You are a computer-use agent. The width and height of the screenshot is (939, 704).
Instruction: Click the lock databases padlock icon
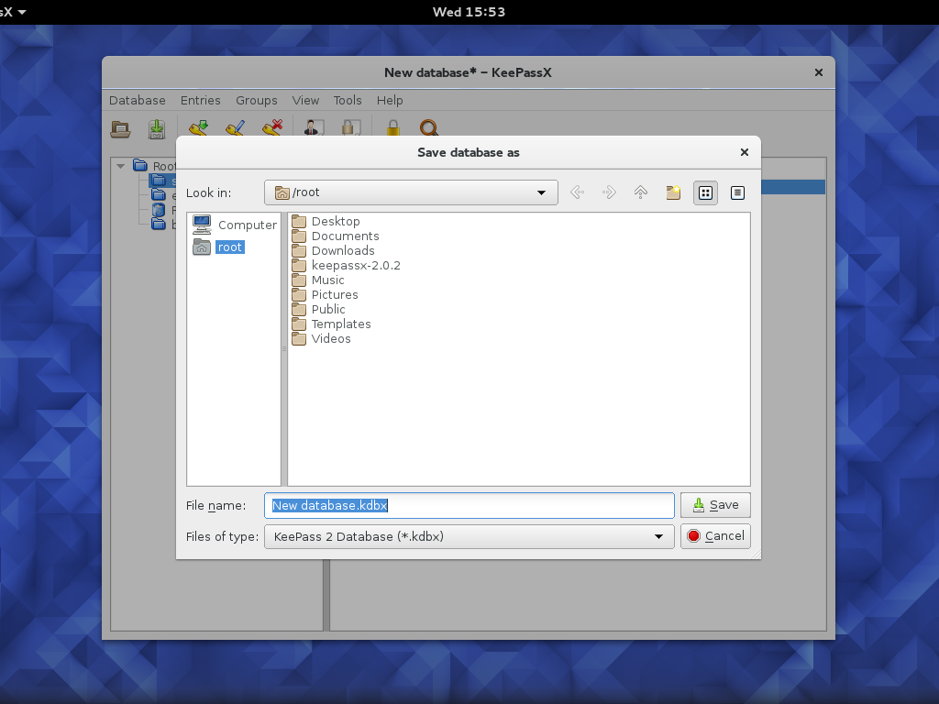click(392, 127)
